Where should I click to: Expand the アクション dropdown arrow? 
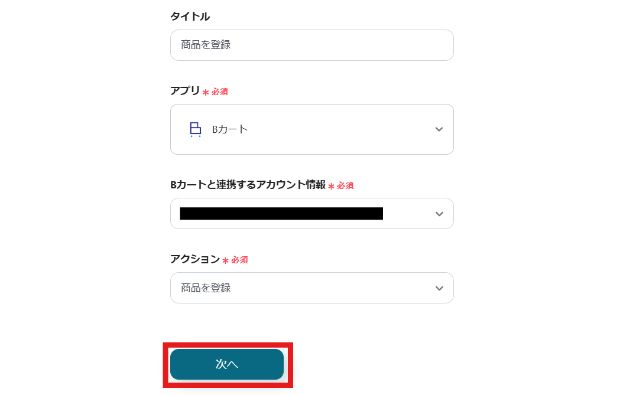point(439,288)
